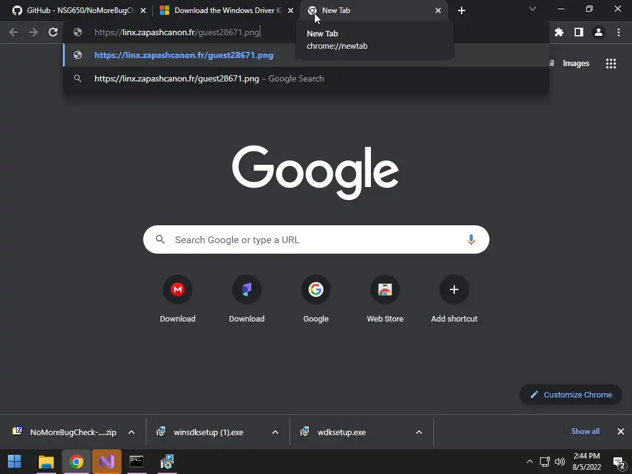Select the linx.zapashcanon.fr URL suggestion
This screenshot has height=474, width=632.
tap(306, 55)
